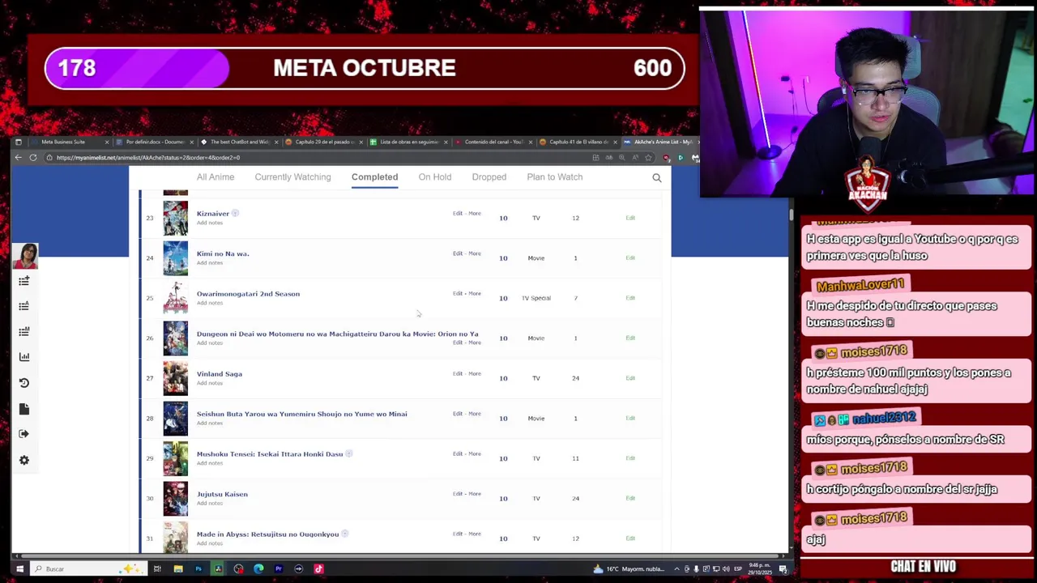Viewport: 1037px width, 583px height.
Task: Expand More for Kimi no Na wa.
Action: pyautogui.click(x=475, y=253)
